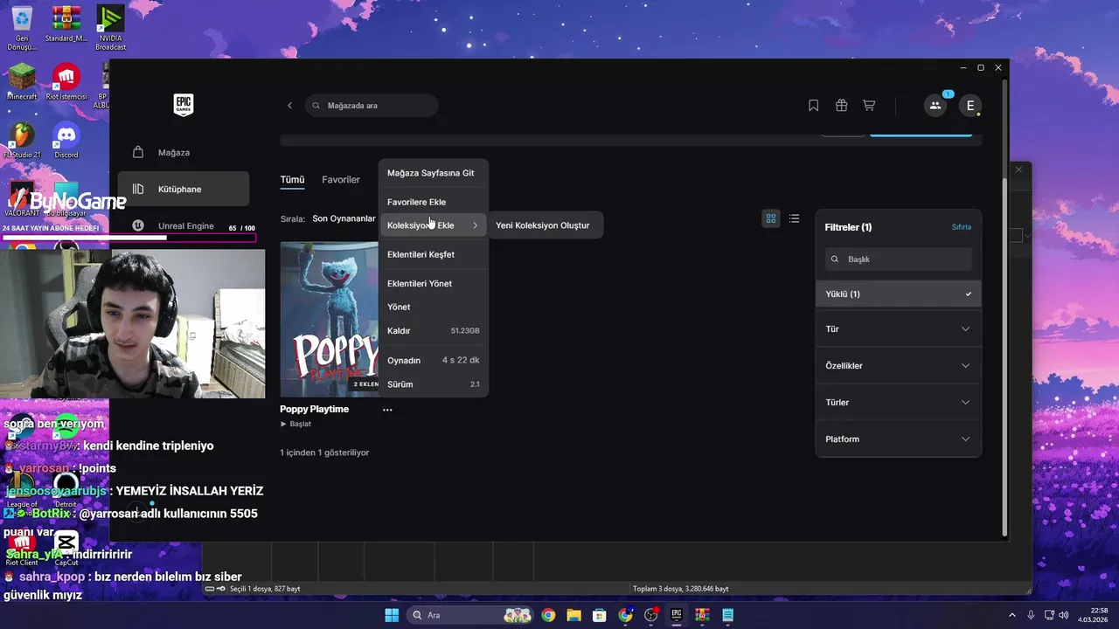
Task: Open volume control in system tray
Action: point(1062,615)
